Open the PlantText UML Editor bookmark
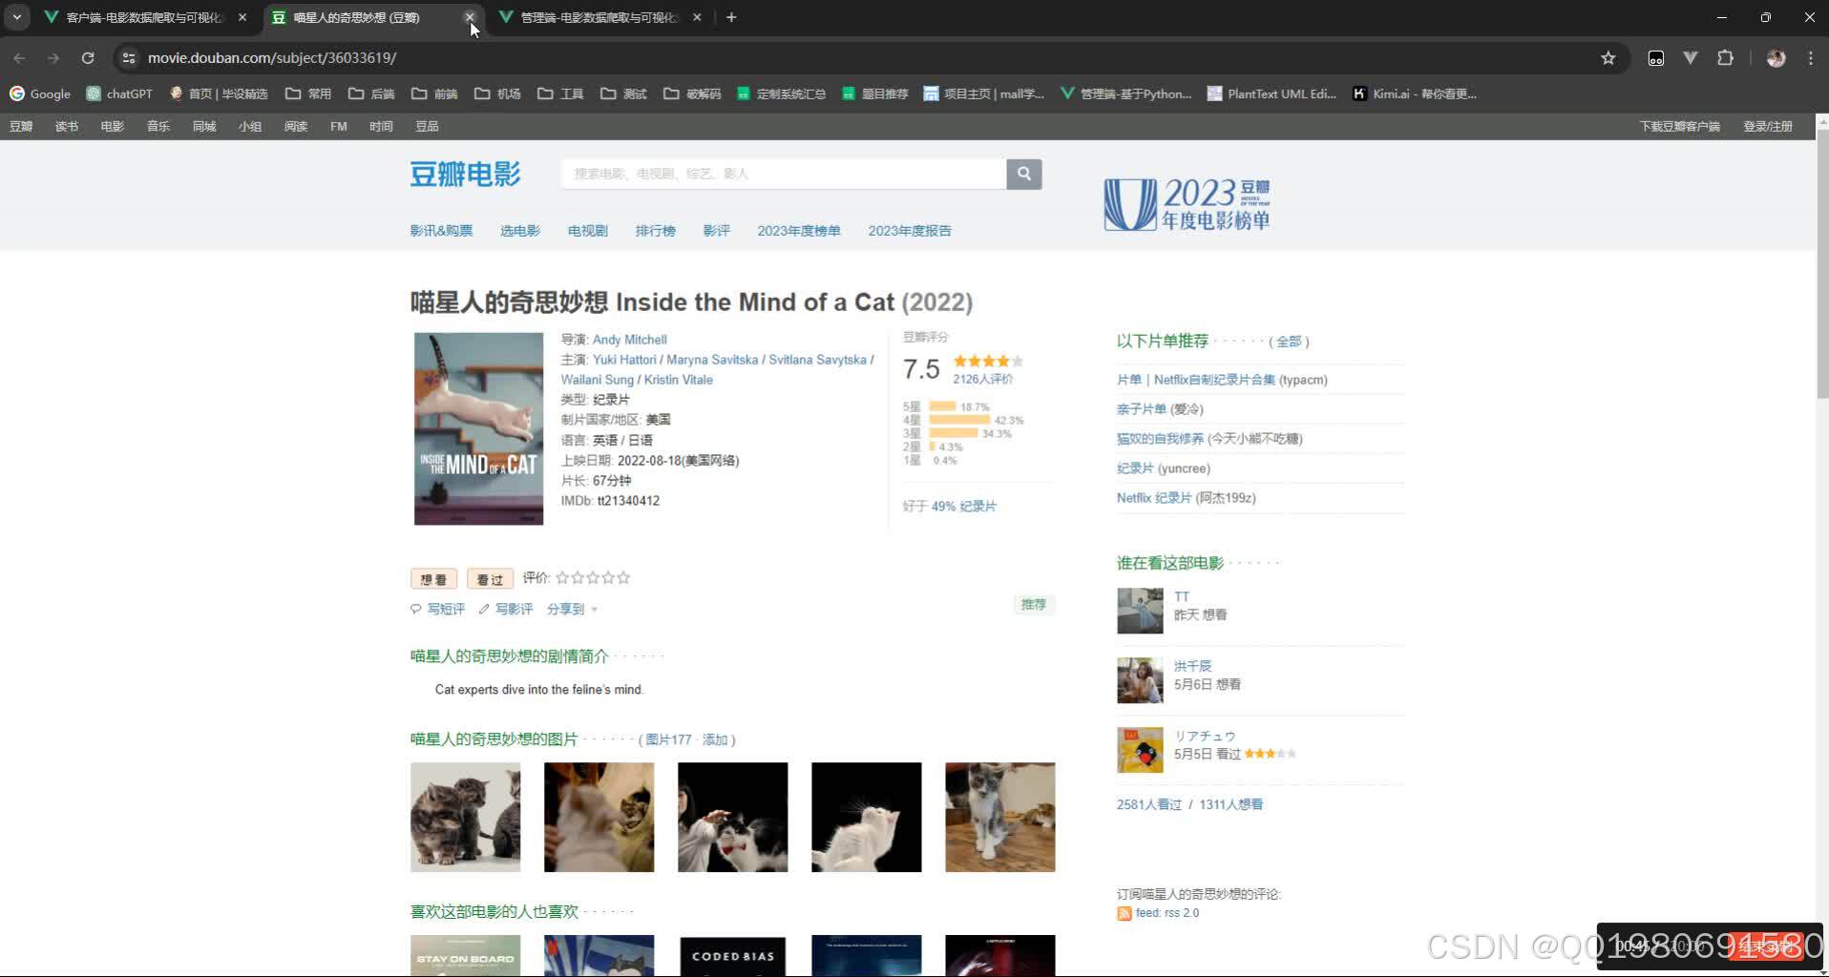Screen dimensions: 1829x977 pos(1272,94)
